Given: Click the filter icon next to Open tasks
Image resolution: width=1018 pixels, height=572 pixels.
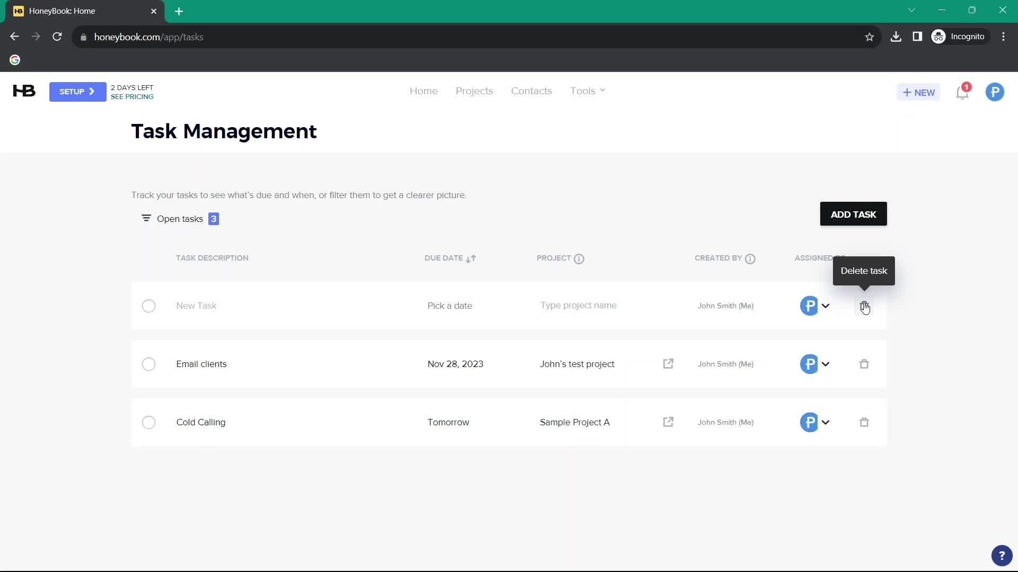Looking at the screenshot, I should [146, 219].
